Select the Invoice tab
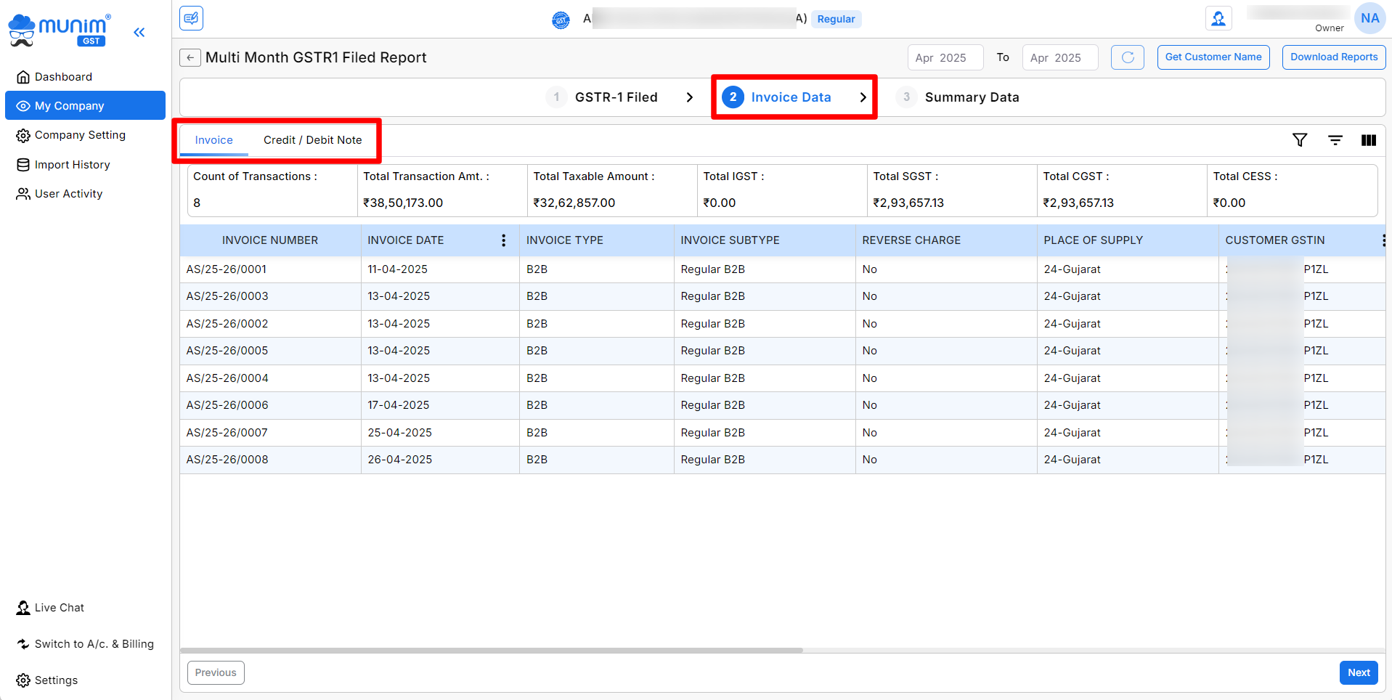The height and width of the screenshot is (700, 1392). click(213, 140)
